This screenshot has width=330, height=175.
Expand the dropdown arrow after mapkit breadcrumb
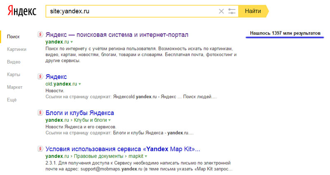point(146,156)
